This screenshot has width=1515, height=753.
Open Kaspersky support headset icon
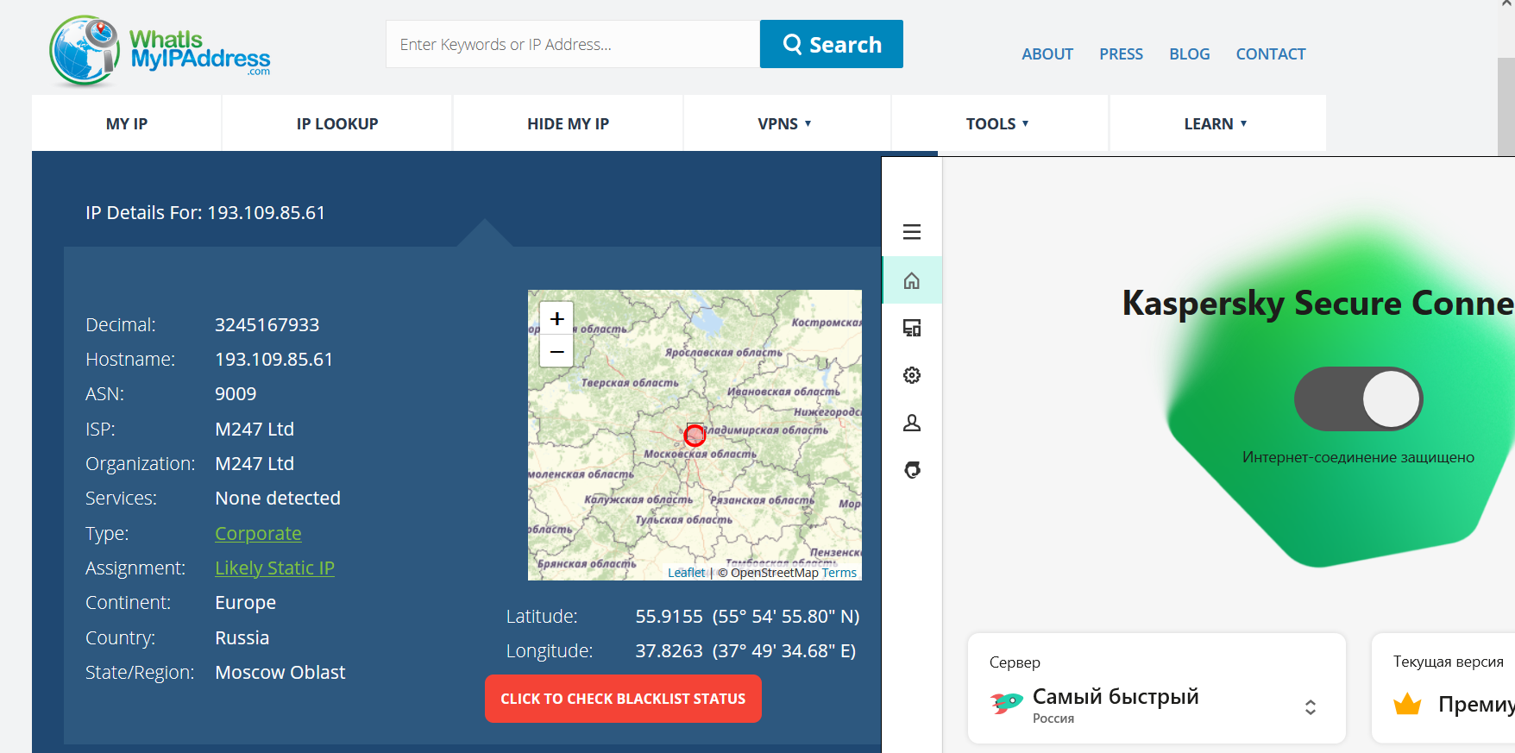(912, 470)
